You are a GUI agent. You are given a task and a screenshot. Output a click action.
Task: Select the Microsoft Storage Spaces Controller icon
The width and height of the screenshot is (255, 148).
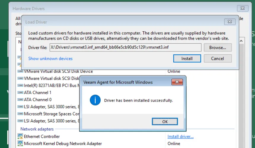tap(20, 114)
